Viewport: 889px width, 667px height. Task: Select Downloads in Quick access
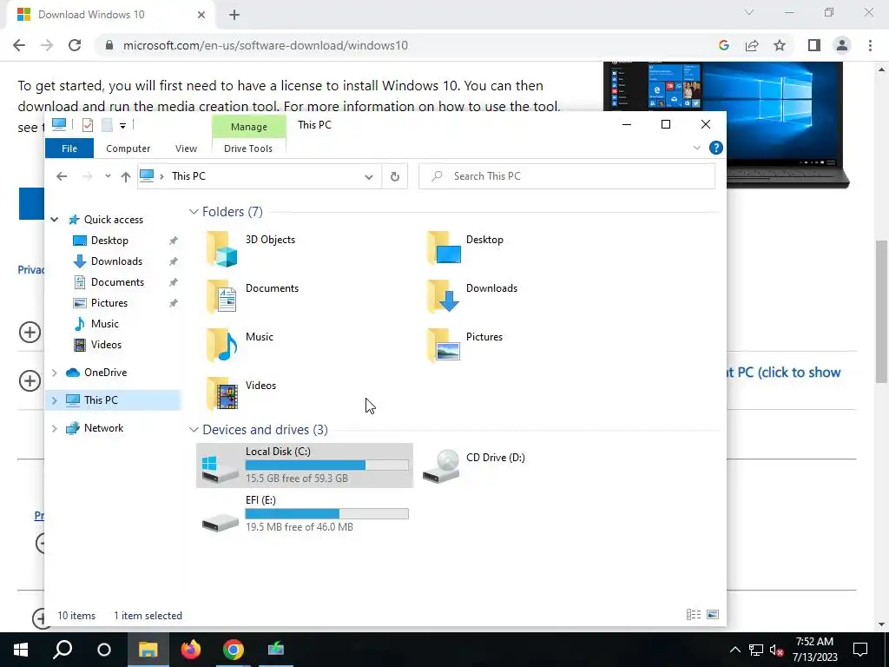116,261
